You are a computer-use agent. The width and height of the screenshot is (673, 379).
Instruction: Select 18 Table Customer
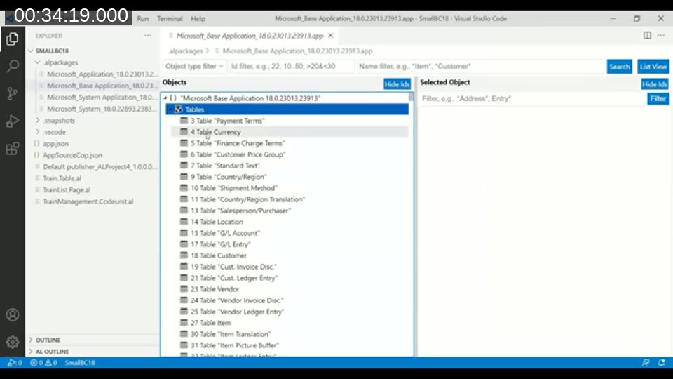pyautogui.click(x=290, y=255)
